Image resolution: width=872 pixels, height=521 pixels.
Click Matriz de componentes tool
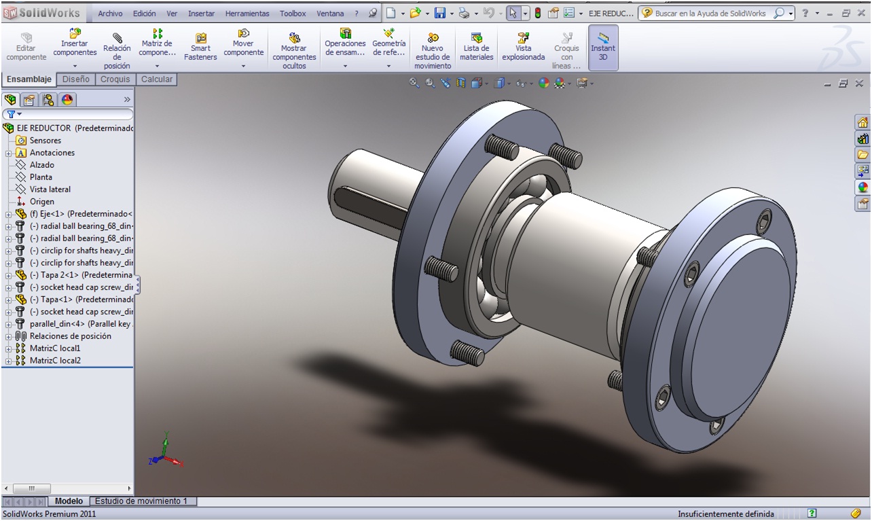pos(158,48)
